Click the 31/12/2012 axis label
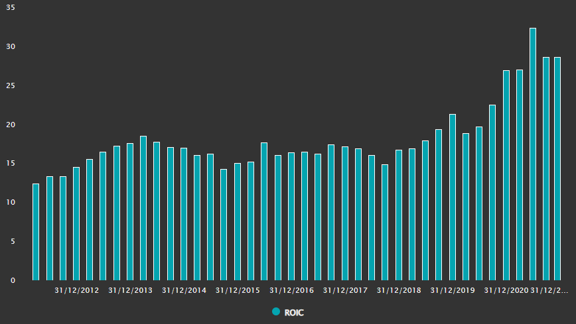This screenshot has height=324, width=576. point(76,290)
